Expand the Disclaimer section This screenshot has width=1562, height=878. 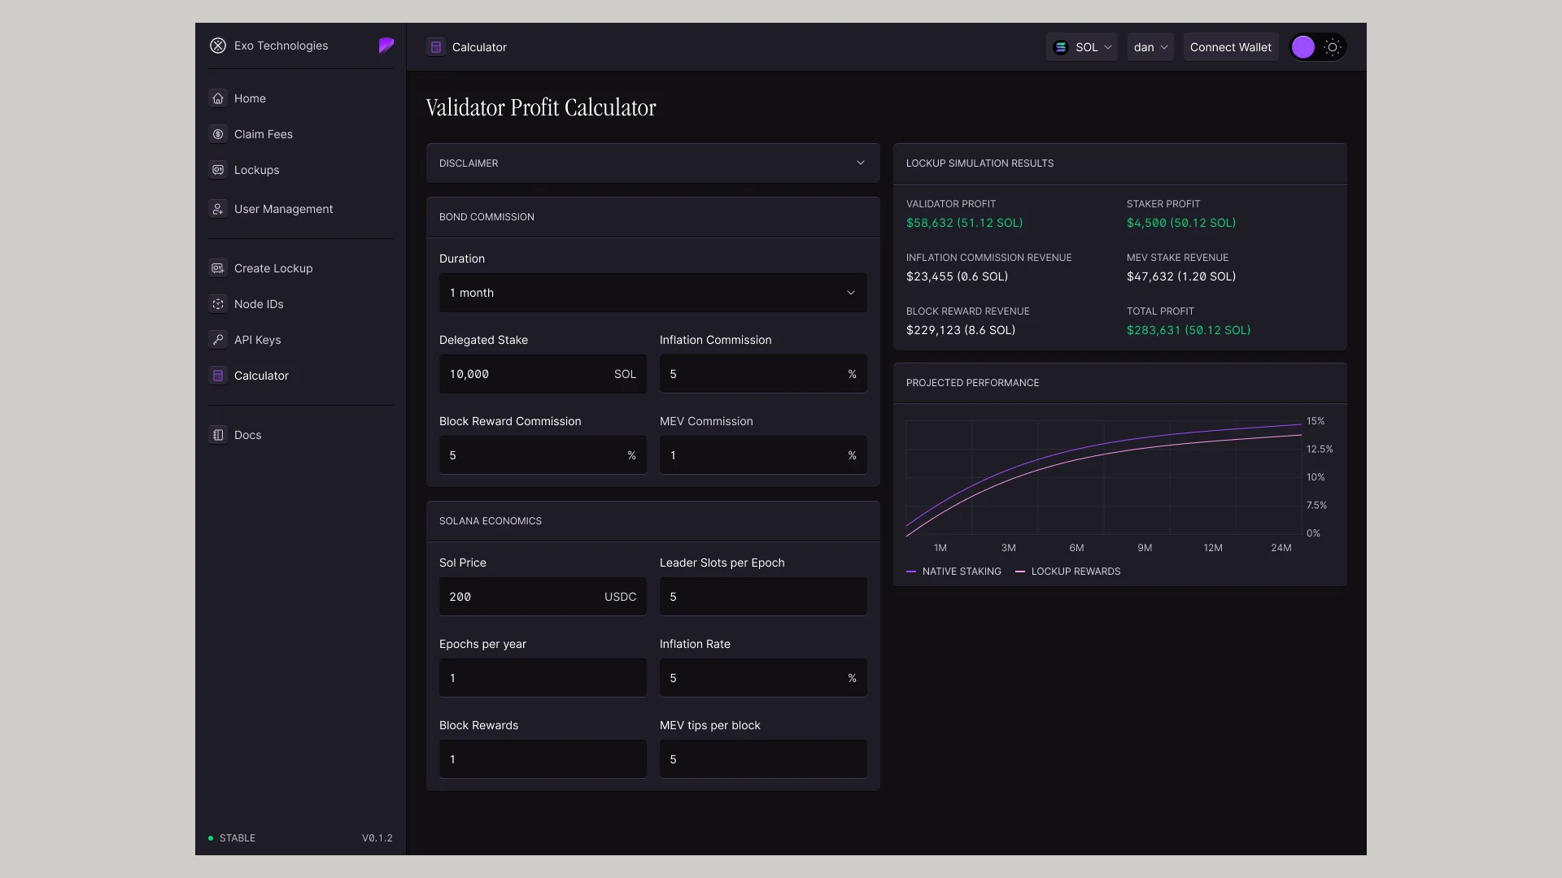click(x=653, y=163)
